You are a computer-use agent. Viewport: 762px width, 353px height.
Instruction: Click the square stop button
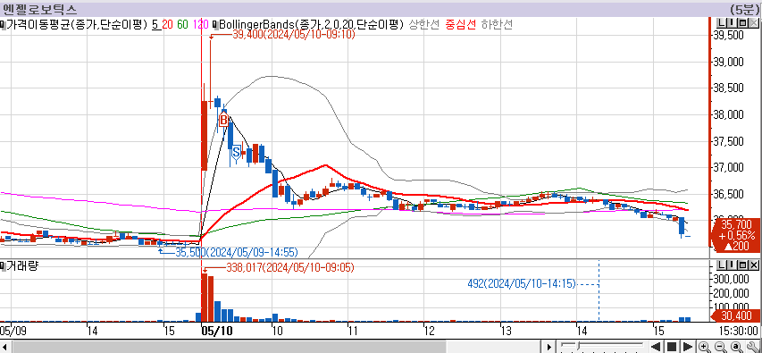click(x=672, y=347)
